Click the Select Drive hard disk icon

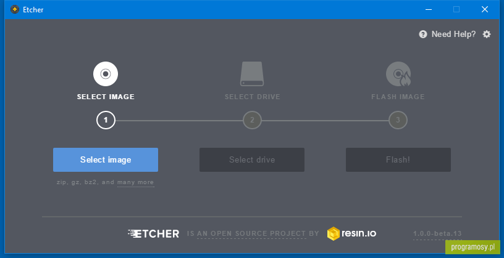click(x=252, y=74)
